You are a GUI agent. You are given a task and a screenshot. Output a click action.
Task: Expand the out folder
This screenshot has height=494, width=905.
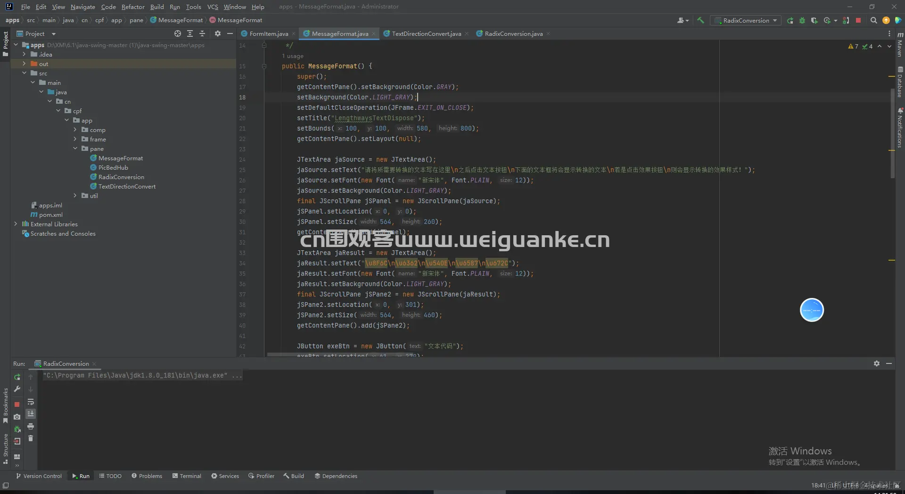point(24,64)
